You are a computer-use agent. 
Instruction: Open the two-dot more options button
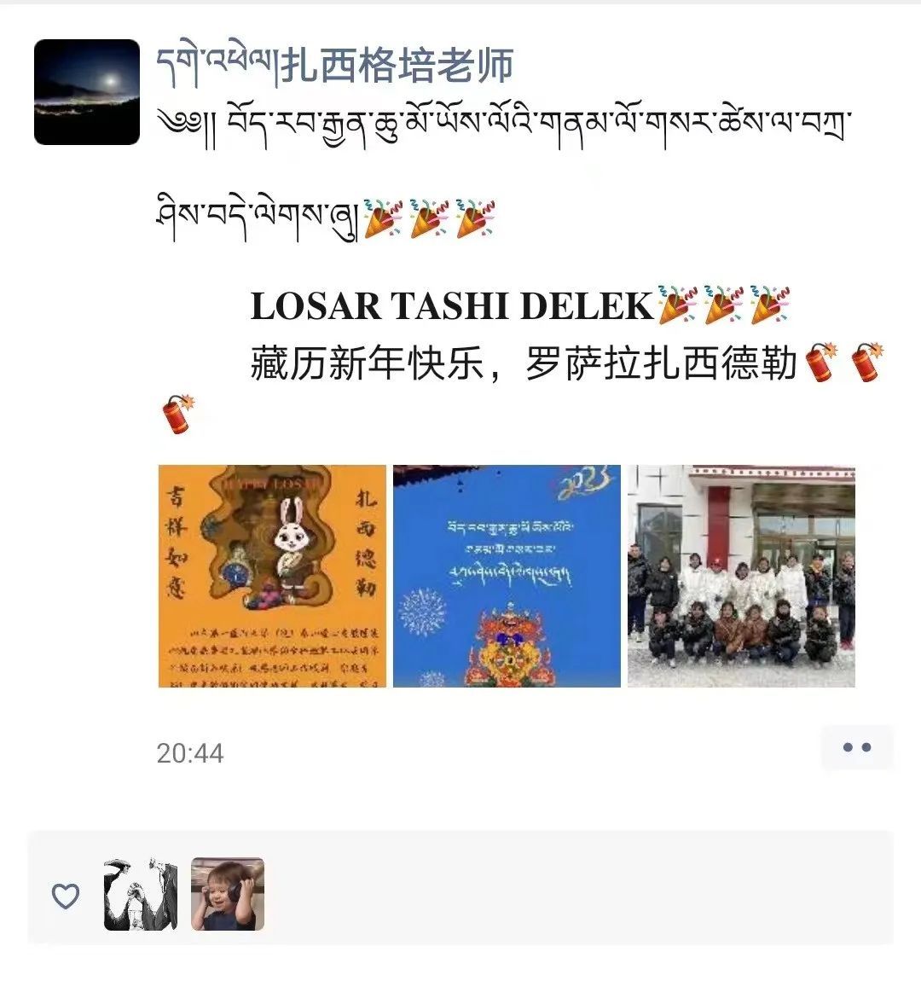click(x=856, y=747)
